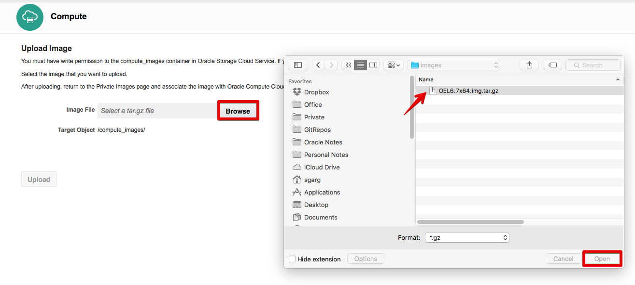Click the back navigation arrow
Image resolution: width=635 pixels, height=285 pixels.
[x=318, y=65]
